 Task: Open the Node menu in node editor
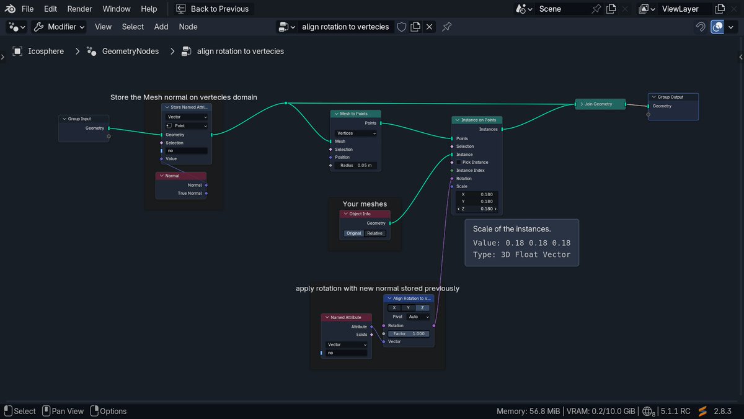188,27
